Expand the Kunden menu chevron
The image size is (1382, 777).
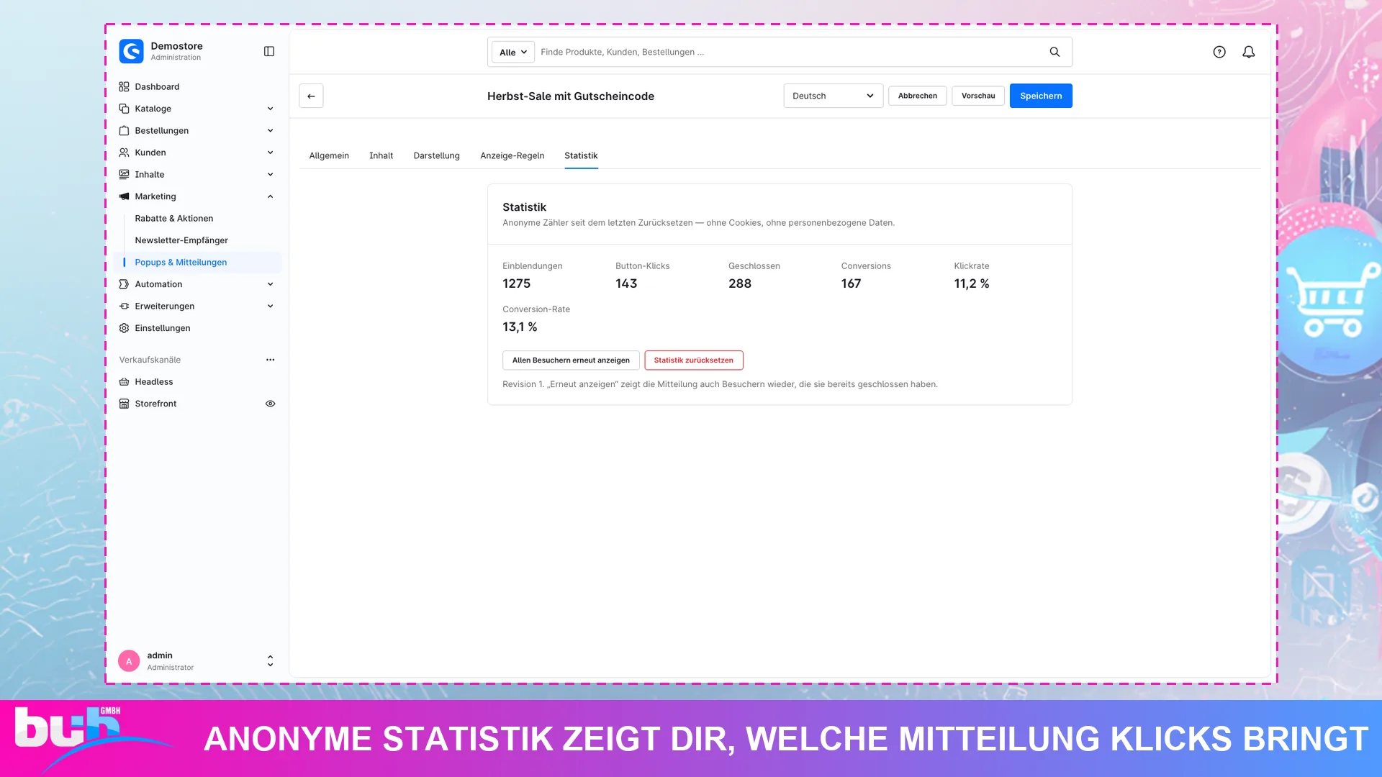[x=271, y=153]
